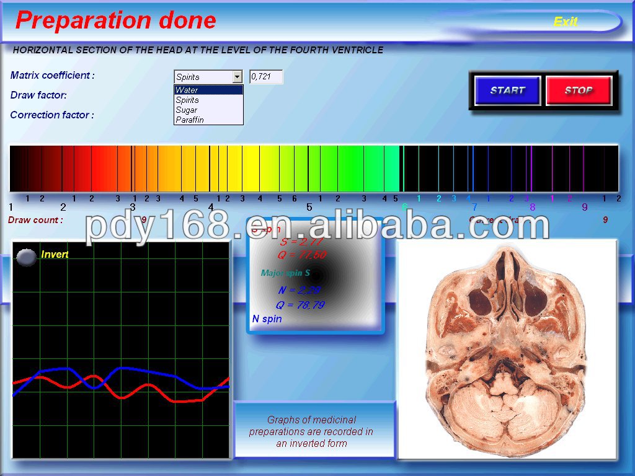Click the head section anatomical image

coord(507,349)
